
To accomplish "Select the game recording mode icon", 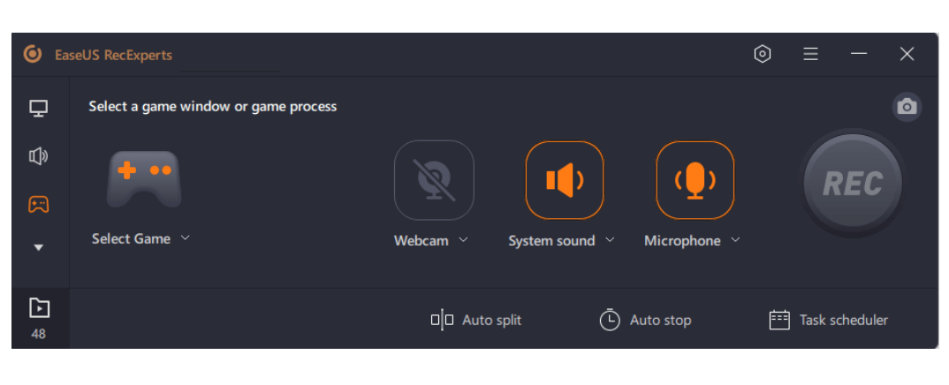I will (x=38, y=204).
